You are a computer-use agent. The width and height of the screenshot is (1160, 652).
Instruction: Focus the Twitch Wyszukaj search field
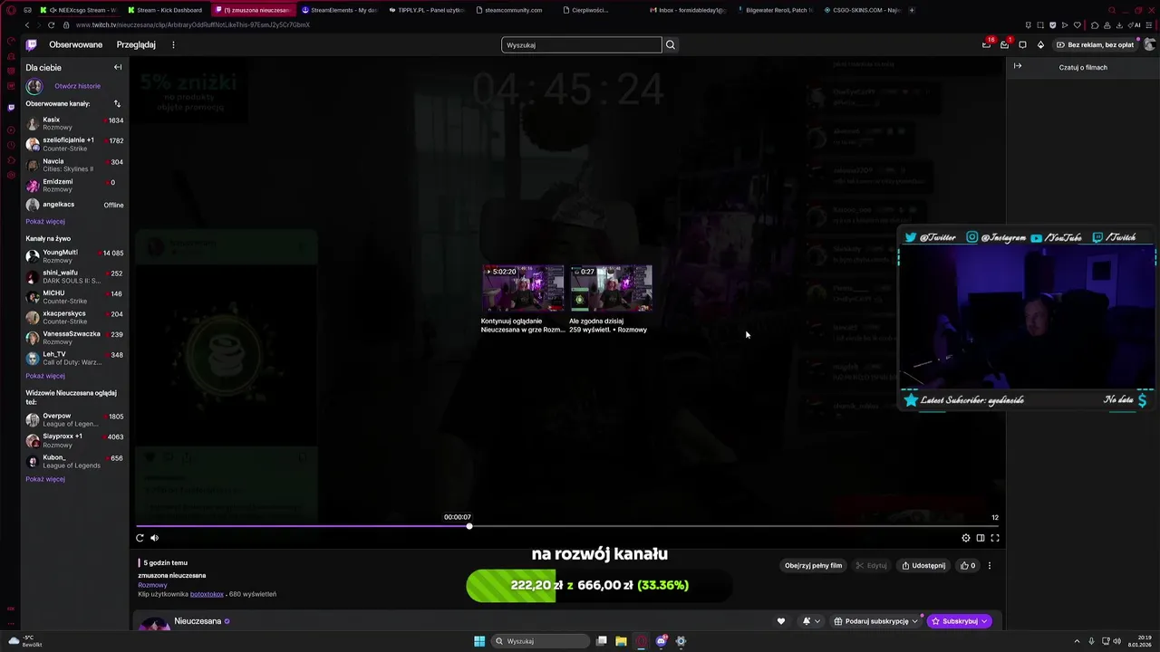[582, 44]
